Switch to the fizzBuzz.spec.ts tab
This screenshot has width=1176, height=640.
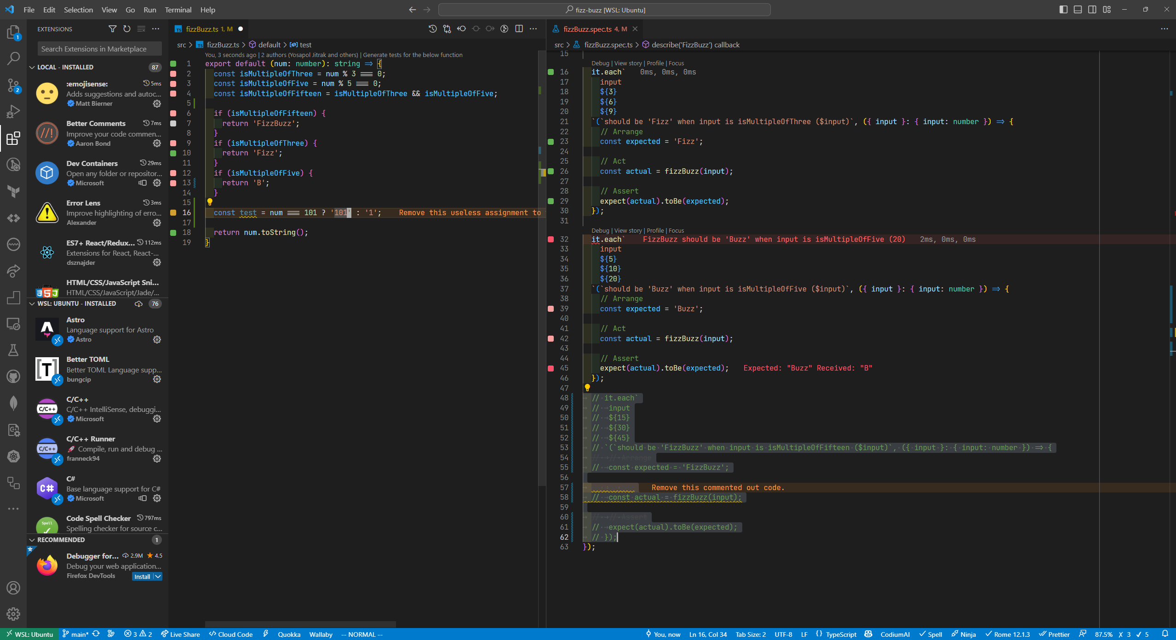(x=587, y=29)
